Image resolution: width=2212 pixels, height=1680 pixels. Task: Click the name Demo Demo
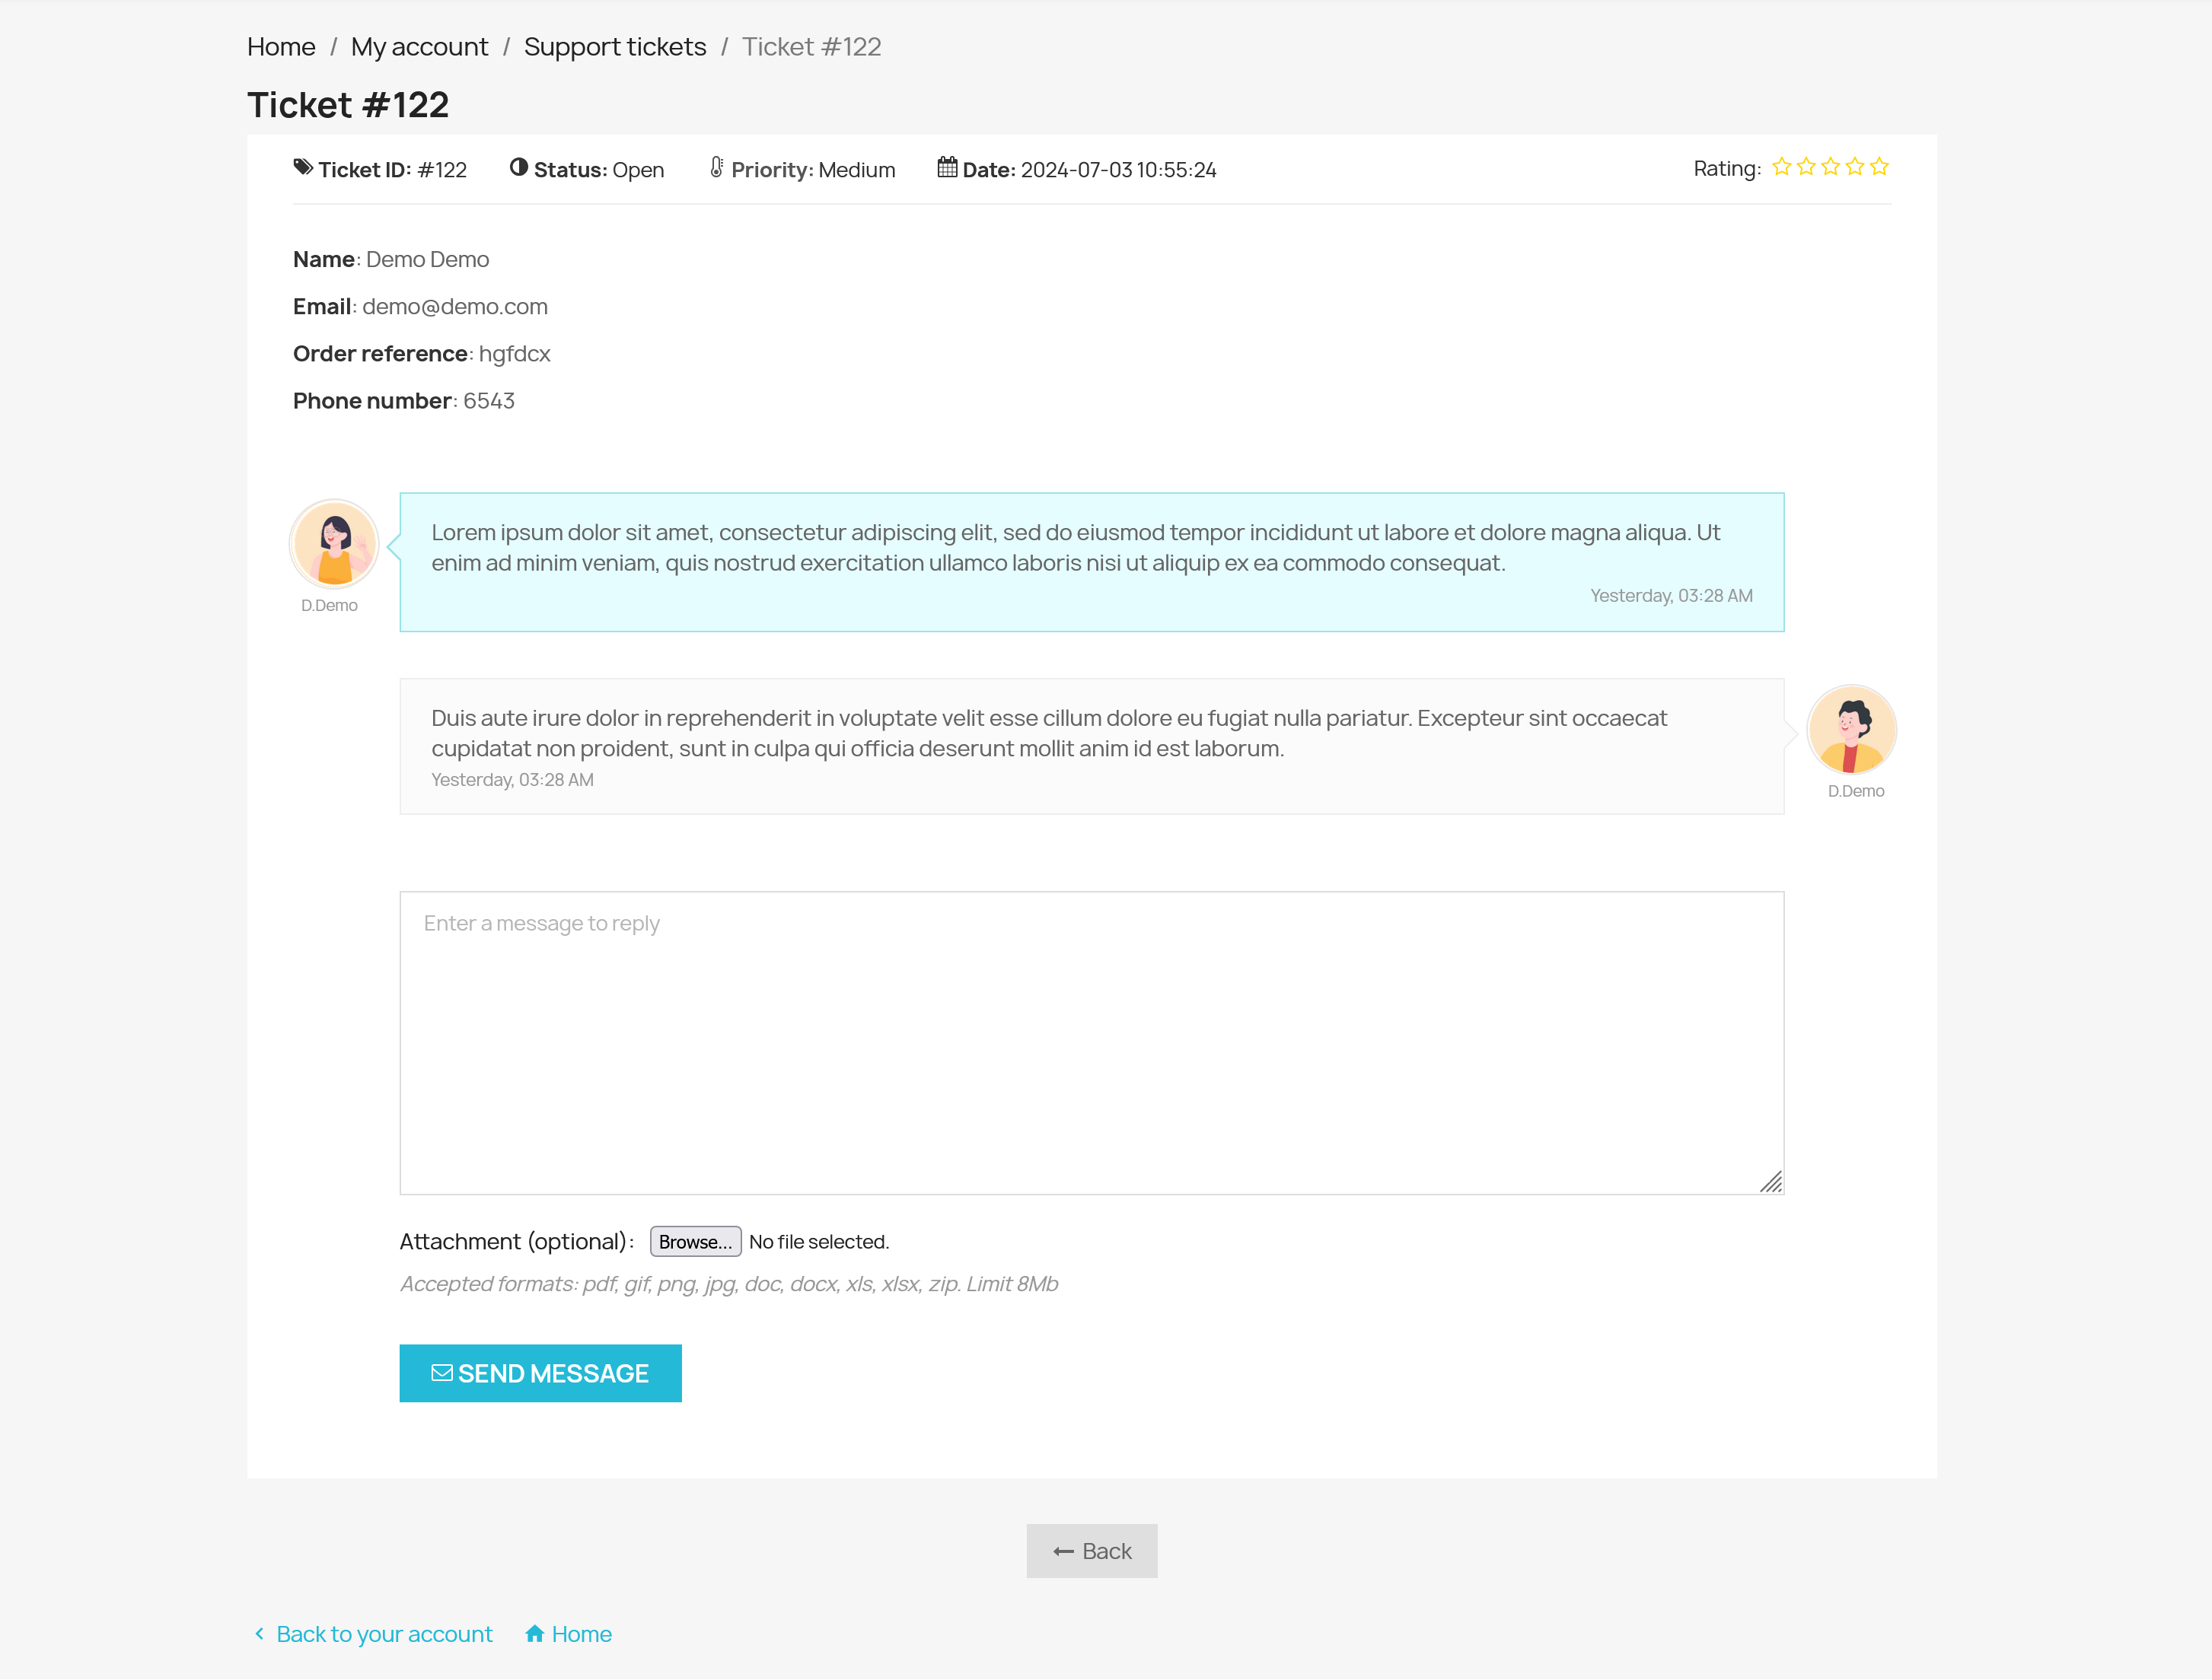(x=427, y=259)
